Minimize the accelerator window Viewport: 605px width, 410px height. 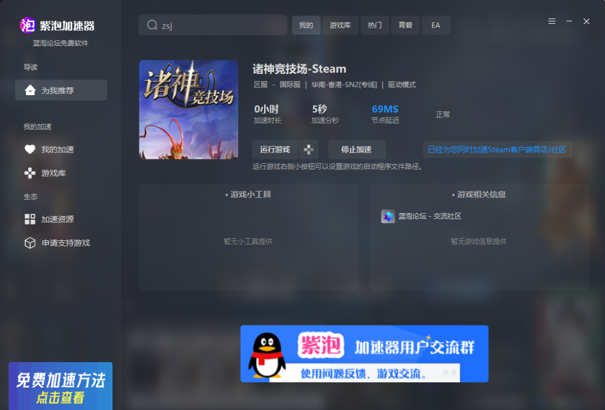(569, 21)
